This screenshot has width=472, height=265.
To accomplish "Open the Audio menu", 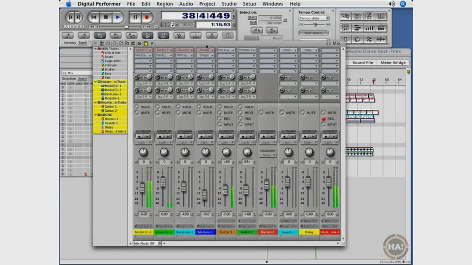I will click(186, 4).
